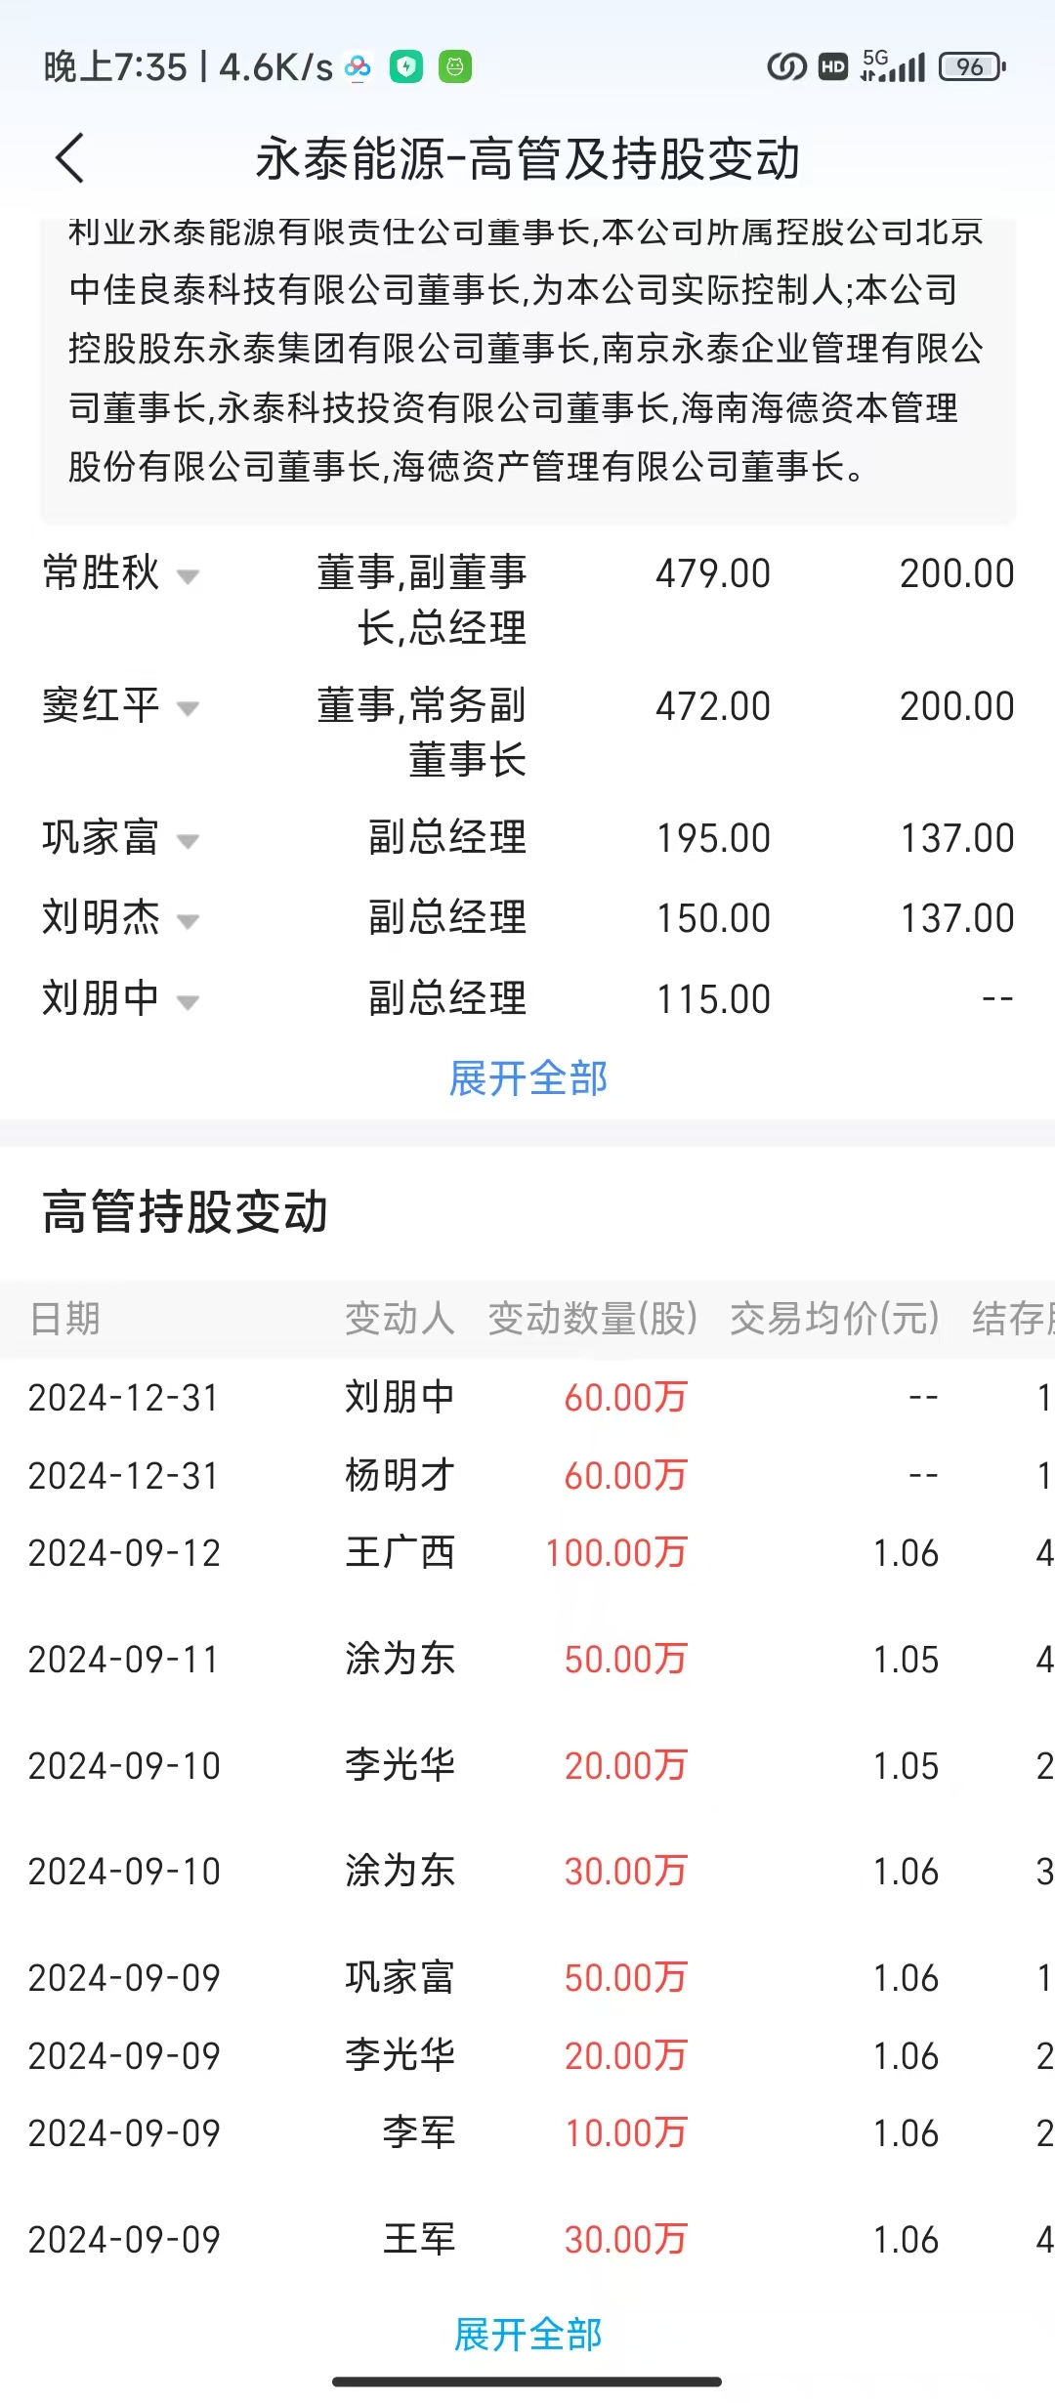Tap the home gesture bar at bottom
The image size is (1055, 2403).
coord(527,2382)
